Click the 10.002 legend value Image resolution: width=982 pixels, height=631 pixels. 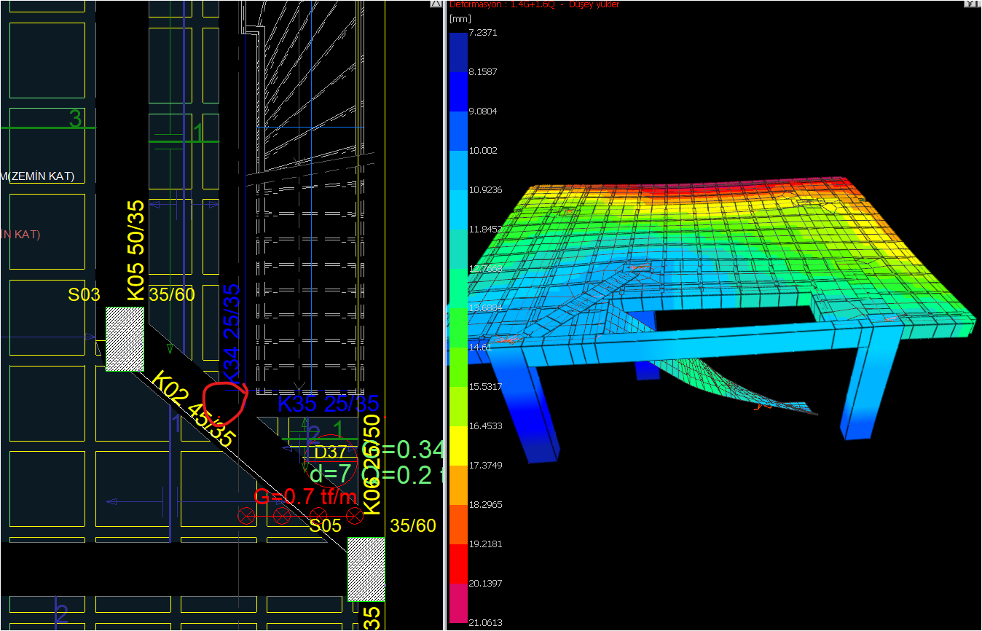(x=484, y=151)
